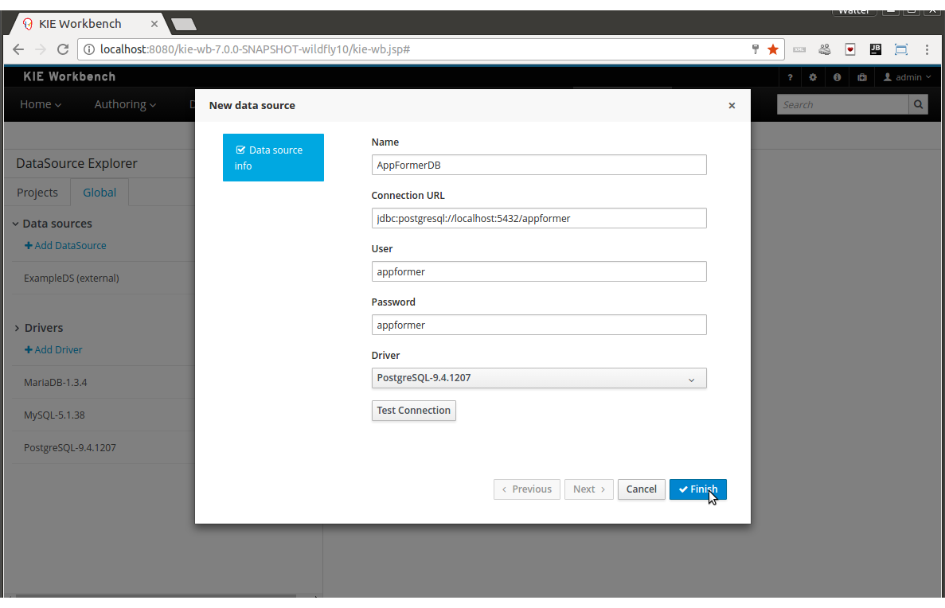This screenshot has height=608, width=945.
Task: Click the Connection URL input field
Action: (x=539, y=218)
